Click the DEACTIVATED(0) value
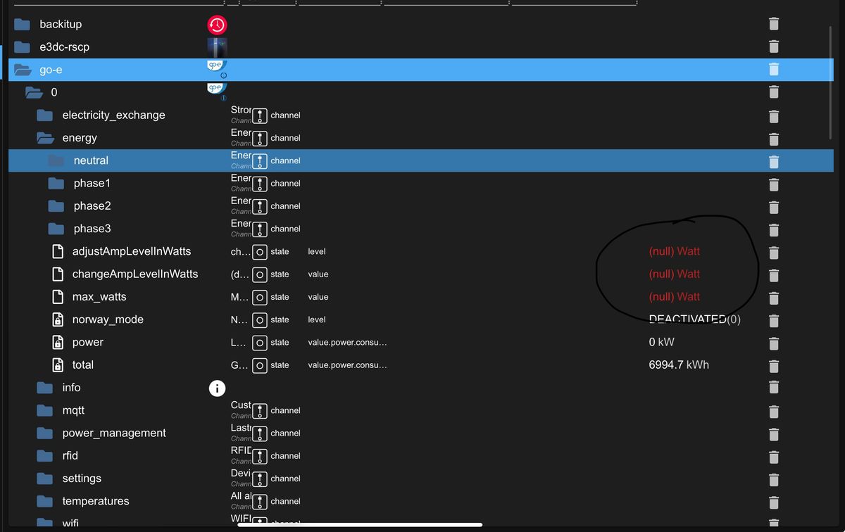The width and height of the screenshot is (845, 532). pyautogui.click(x=694, y=319)
